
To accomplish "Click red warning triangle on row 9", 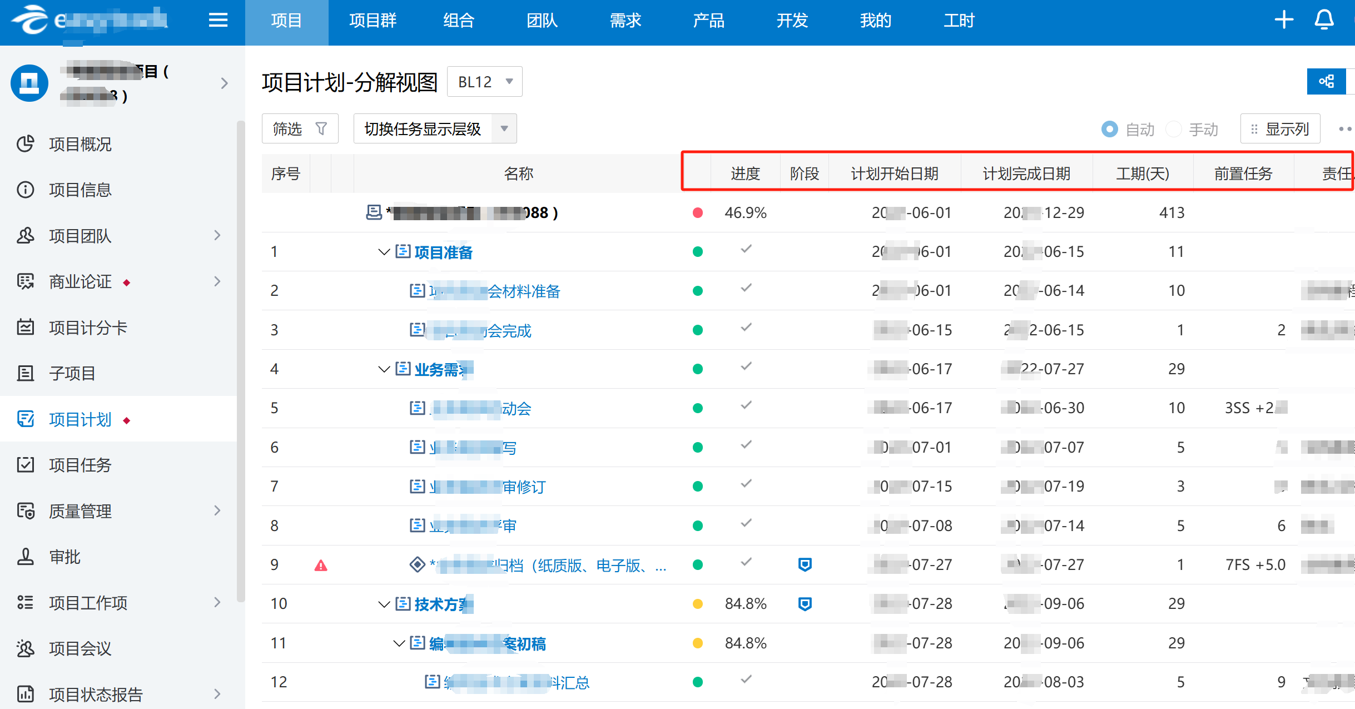I will (x=321, y=566).
